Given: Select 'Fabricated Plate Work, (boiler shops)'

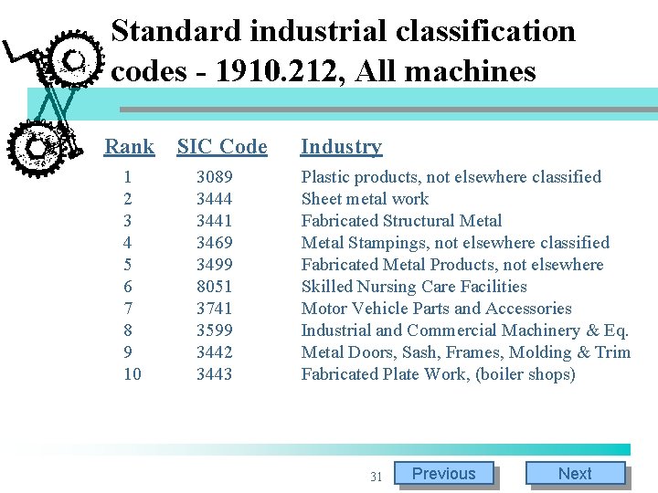Looking at the screenshot, I should [x=438, y=374].
